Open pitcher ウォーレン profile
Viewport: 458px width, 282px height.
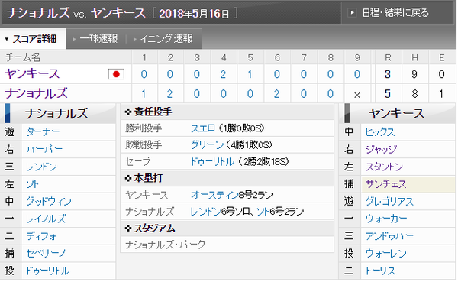pos(385,253)
